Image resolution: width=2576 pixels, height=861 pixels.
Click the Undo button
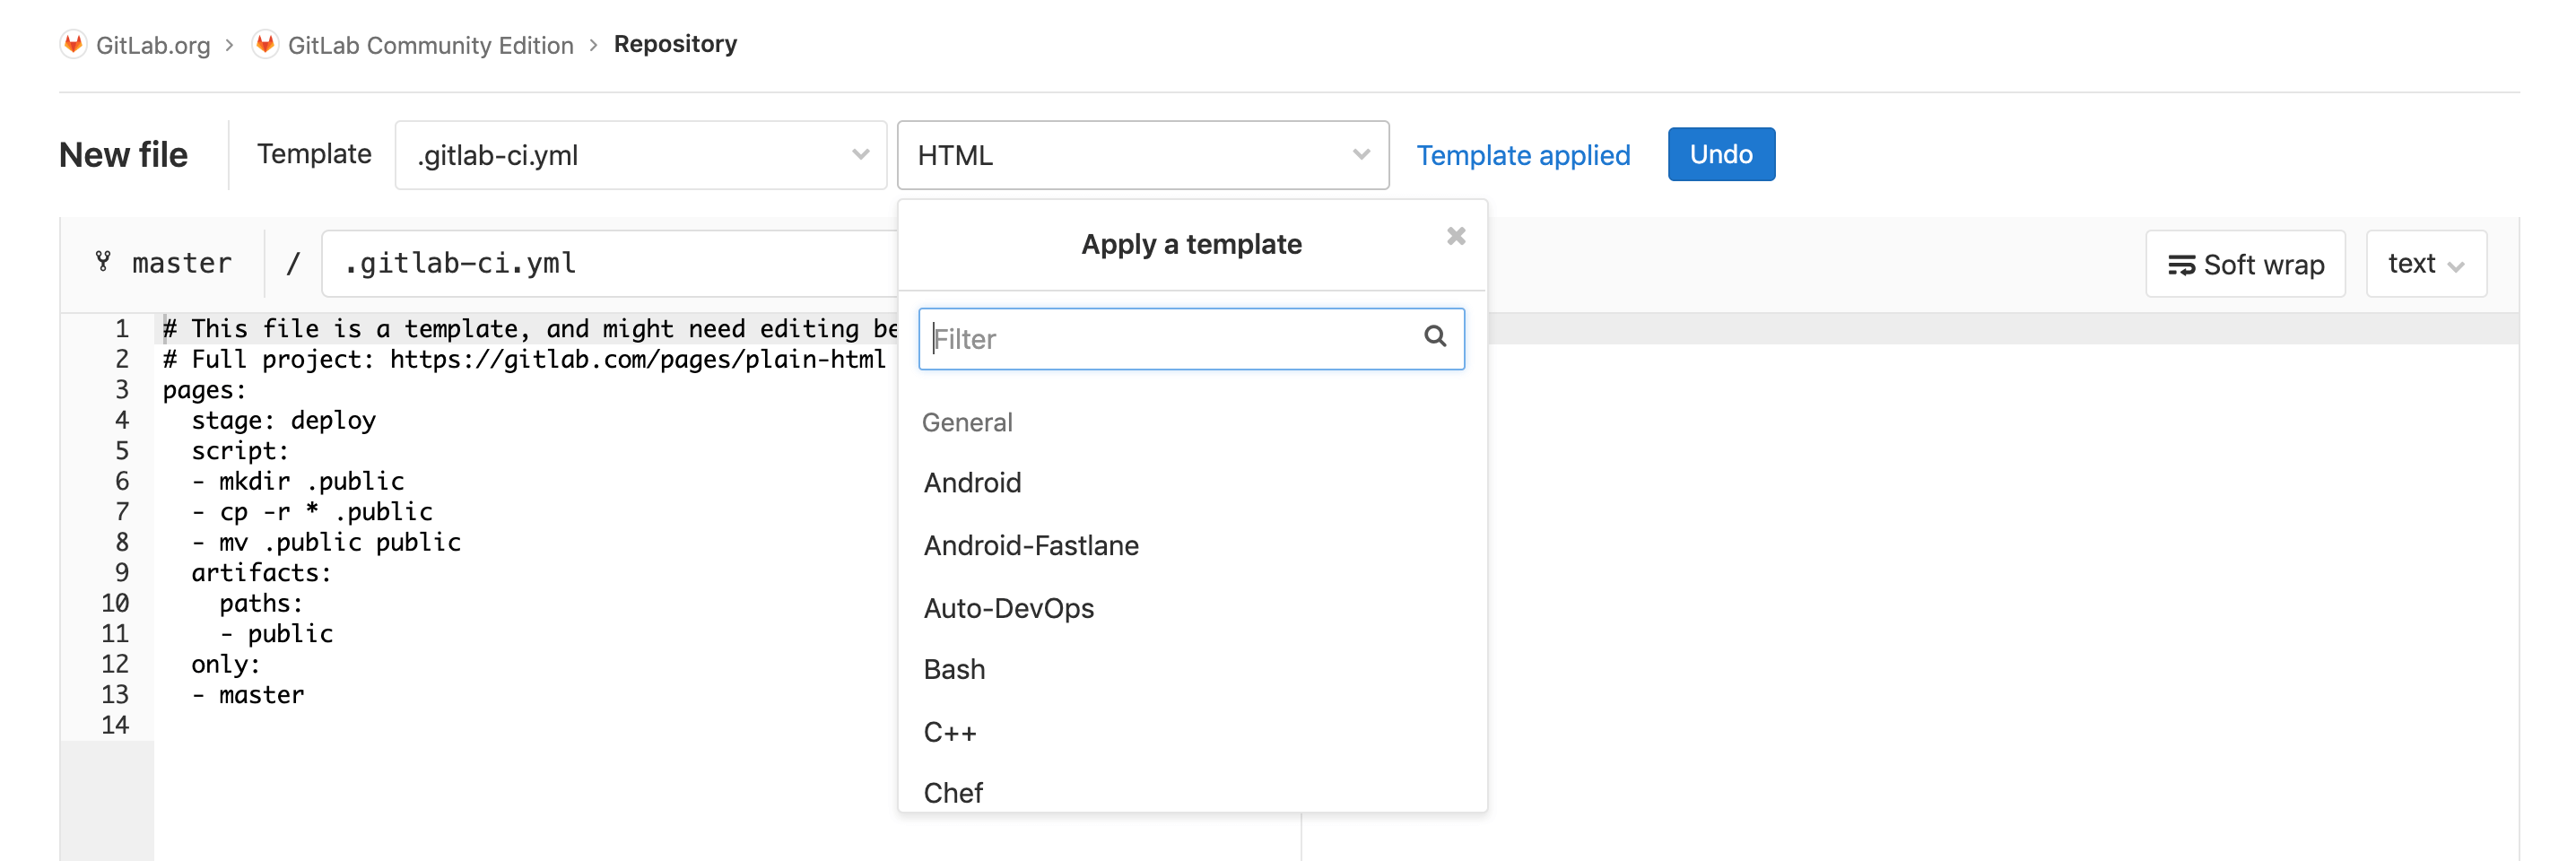1721,154
